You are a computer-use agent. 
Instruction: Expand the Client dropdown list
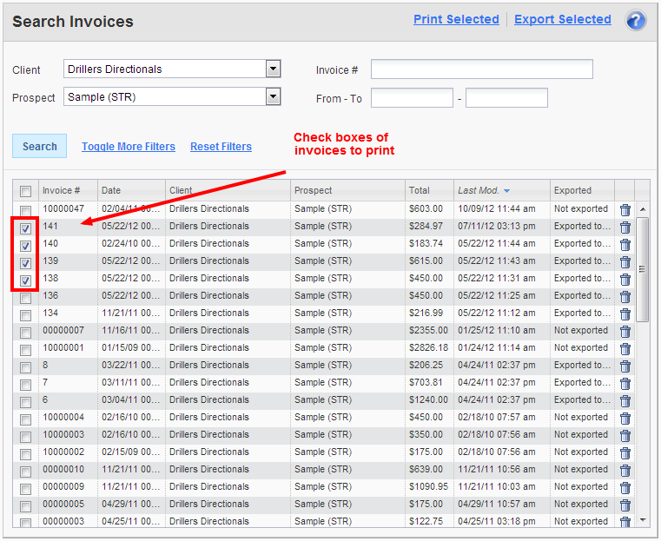(x=273, y=69)
